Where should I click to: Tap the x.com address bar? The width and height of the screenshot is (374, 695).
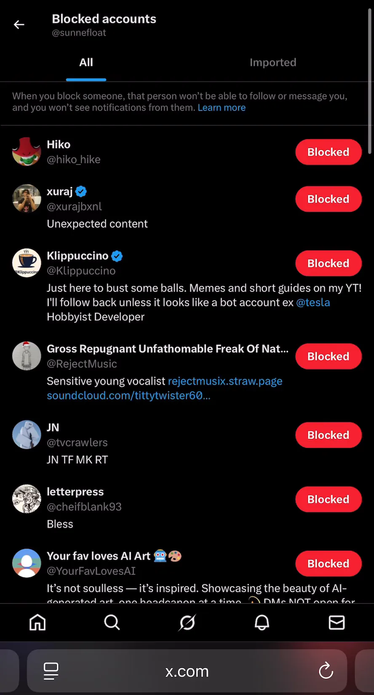click(187, 671)
